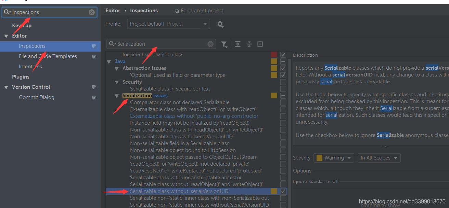This screenshot has height=208, width=449.
Task: Select 'readResolve()' or 'writeReplace()' not declared 'protected'
Action: click(x=196, y=171)
